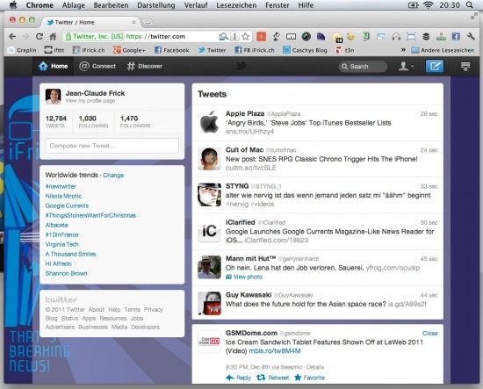Open Chrome wrench settings menu
This screenshot has height=389, width=483.
471,36
